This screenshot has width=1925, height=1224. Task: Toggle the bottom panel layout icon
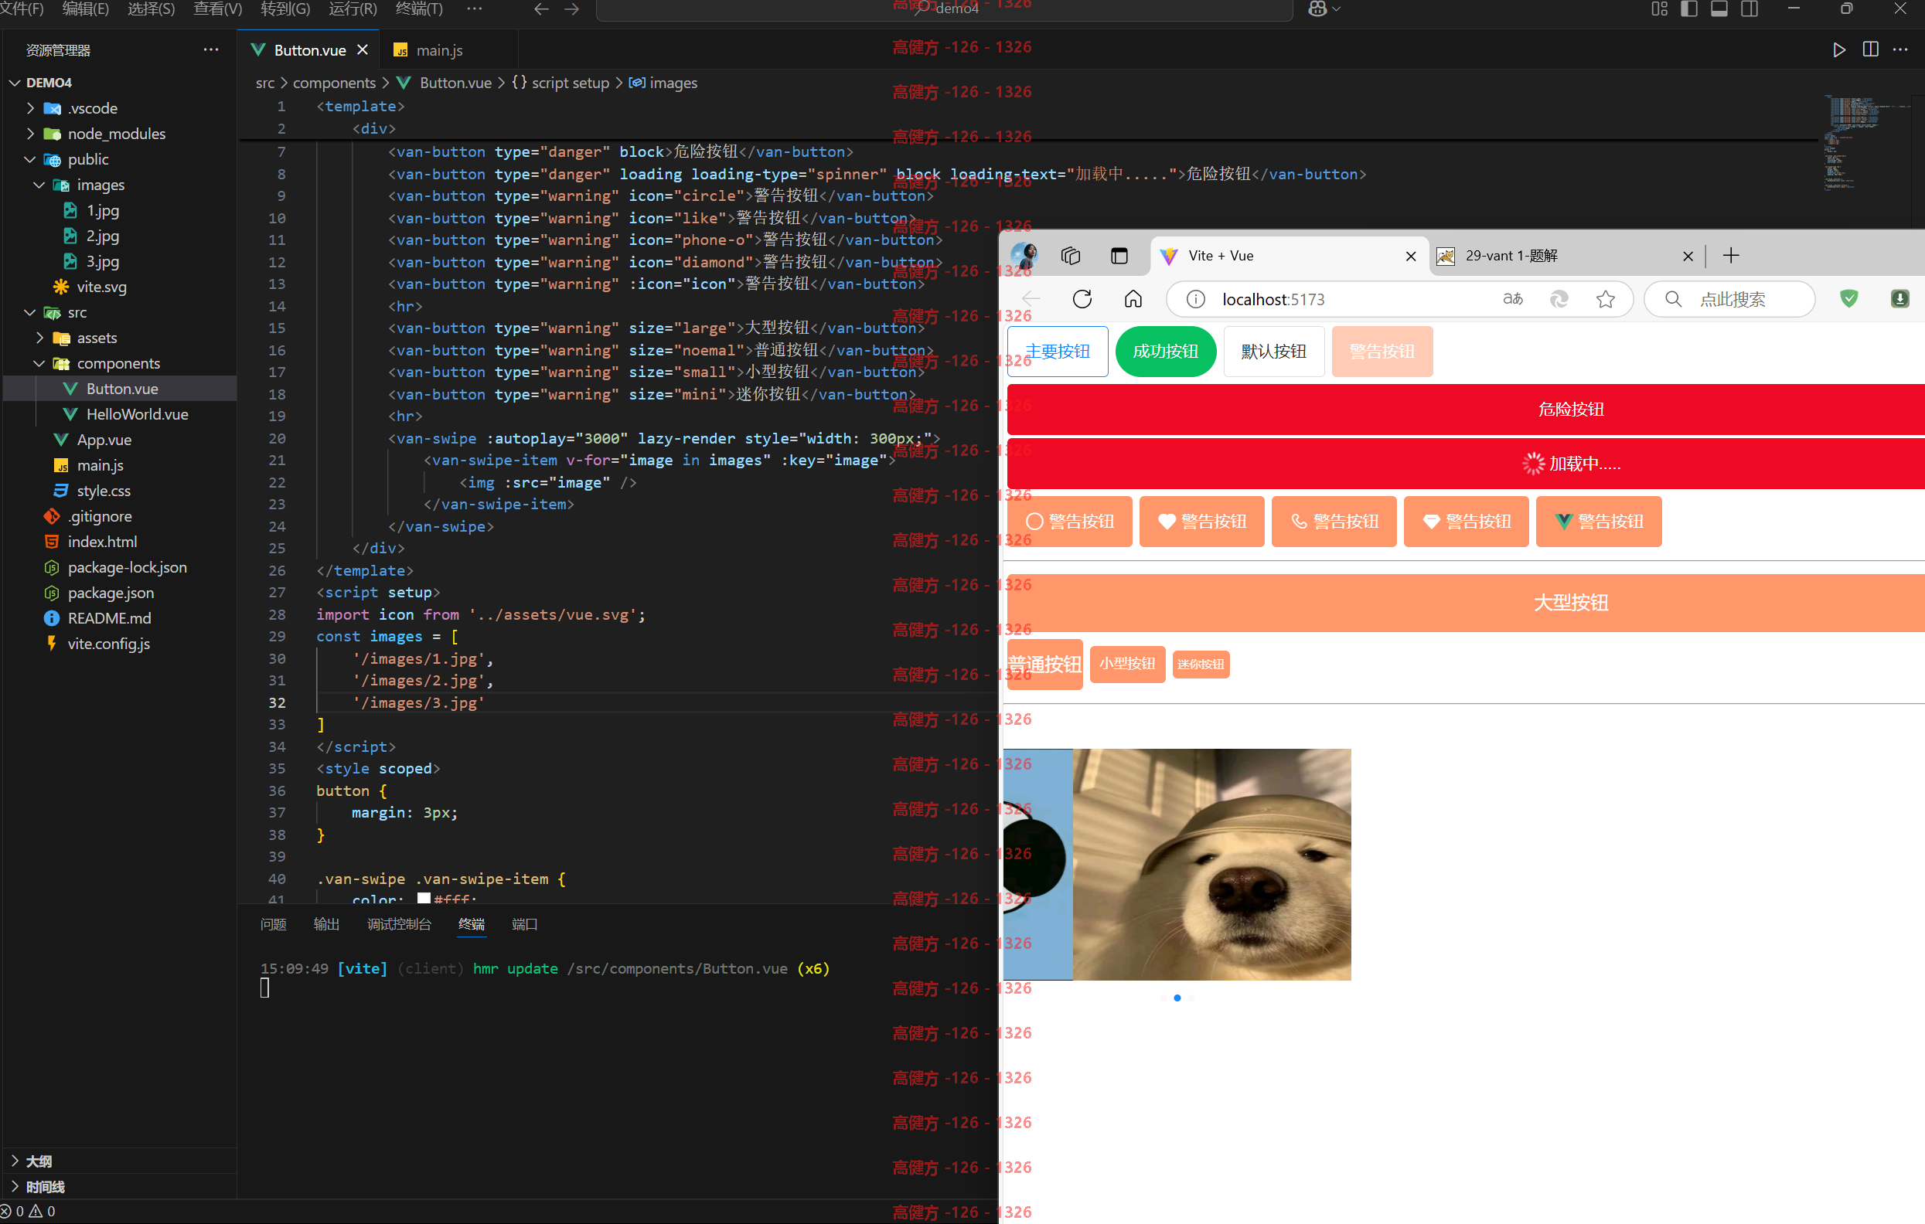pos(1719,8)
